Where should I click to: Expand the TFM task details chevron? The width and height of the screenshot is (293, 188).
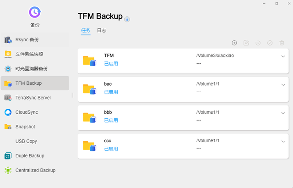tap(283, 56)
